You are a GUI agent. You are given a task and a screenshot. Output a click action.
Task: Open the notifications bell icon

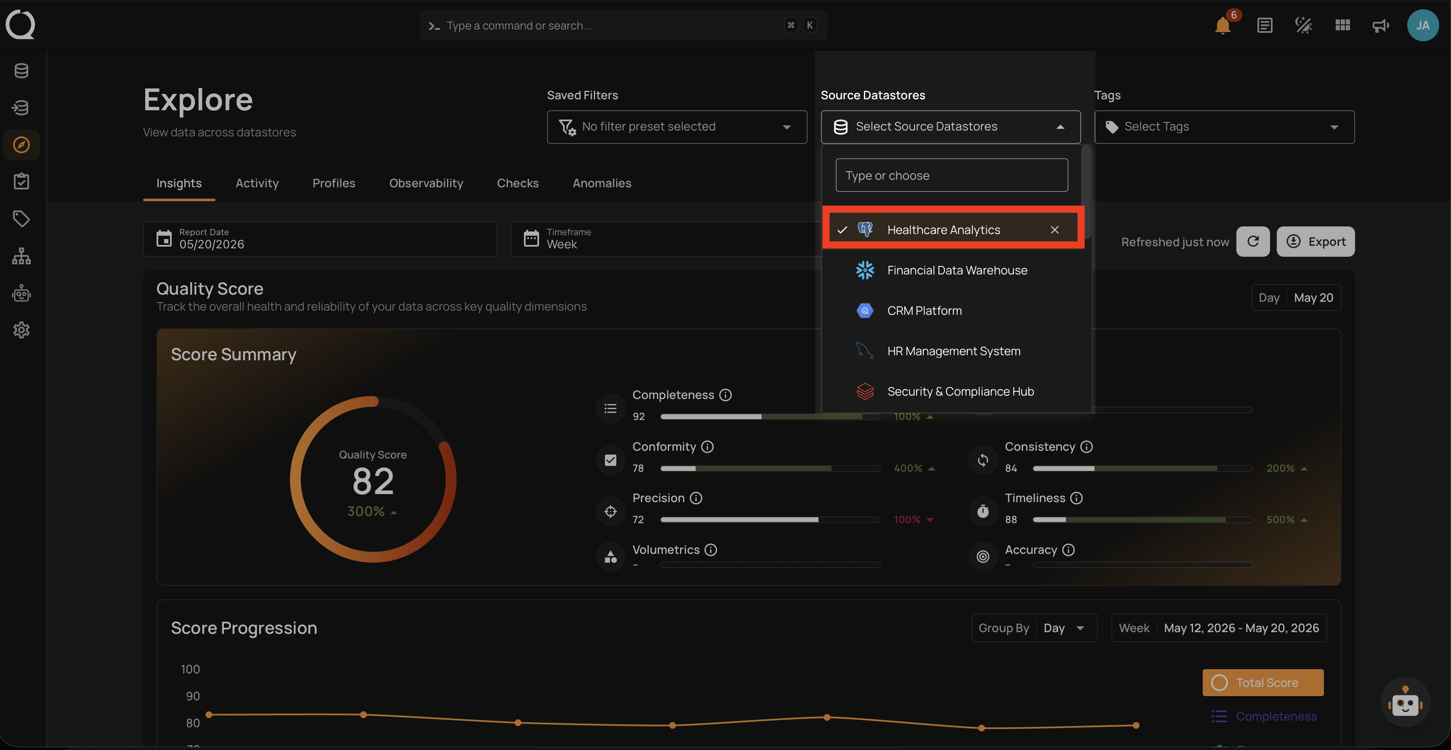point(1222,25)
